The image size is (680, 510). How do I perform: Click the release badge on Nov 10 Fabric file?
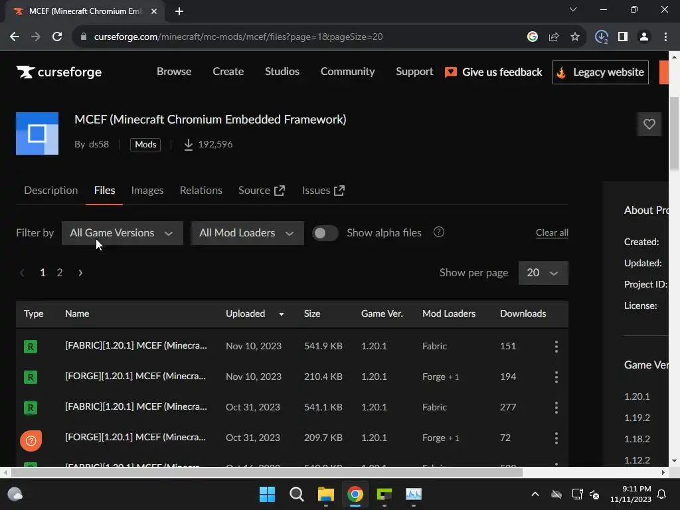coord(31,347)
